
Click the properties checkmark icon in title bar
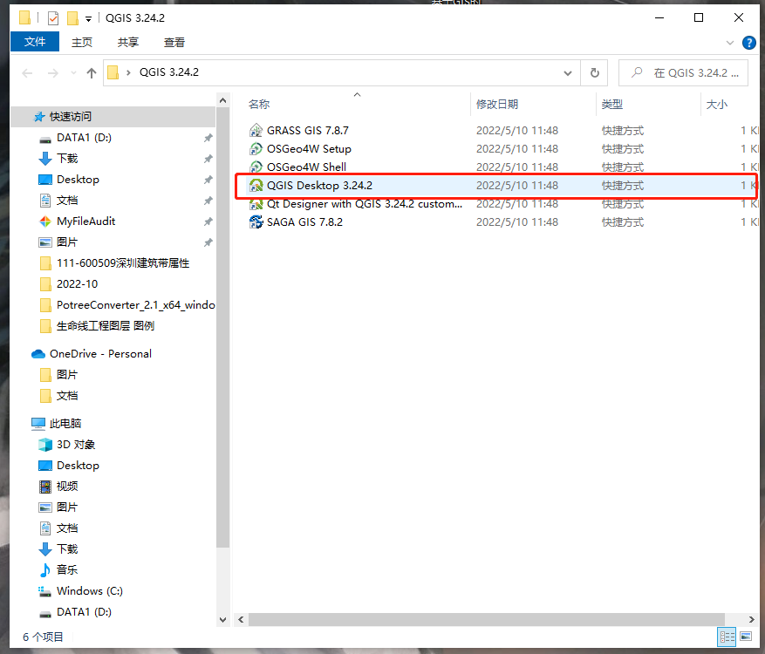[53, 18]
